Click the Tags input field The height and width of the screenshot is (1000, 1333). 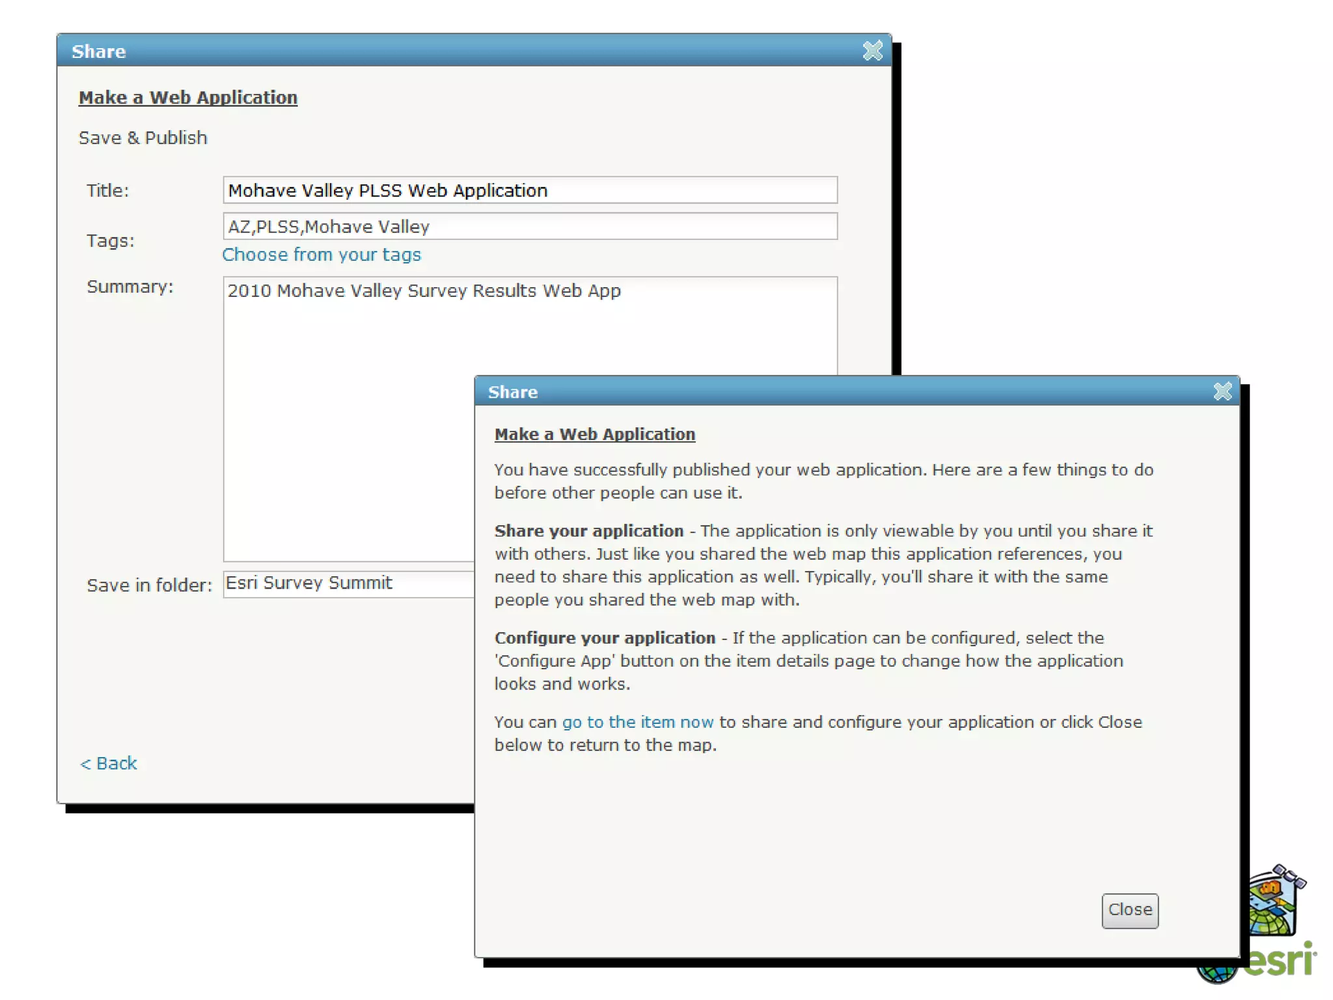529,227
